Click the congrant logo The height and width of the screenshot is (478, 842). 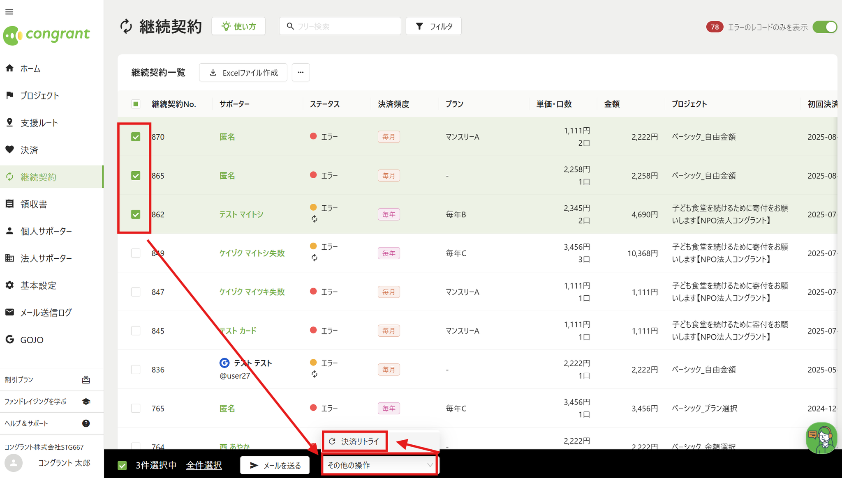click(46, 35)
